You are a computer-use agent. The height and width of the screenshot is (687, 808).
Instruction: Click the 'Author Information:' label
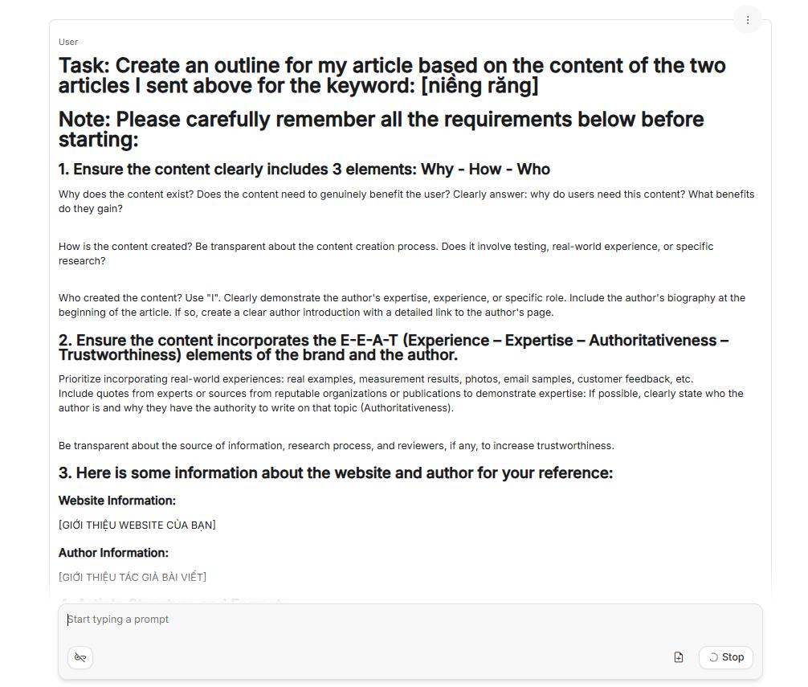pos(113,553)
